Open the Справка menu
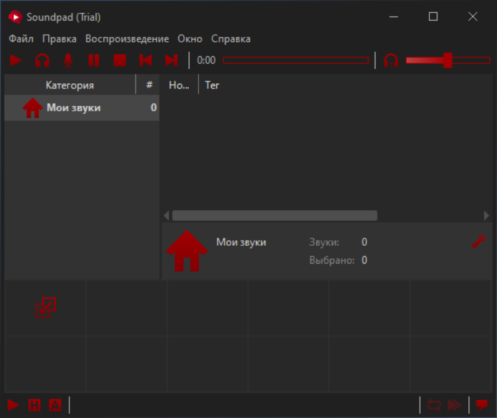 (231, 38)
